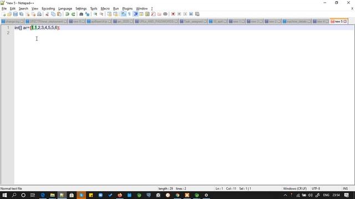Viewport: 355px width, 199px height.
Task: Click Run macro multiple times icon
Action: (x=191, y=14)
